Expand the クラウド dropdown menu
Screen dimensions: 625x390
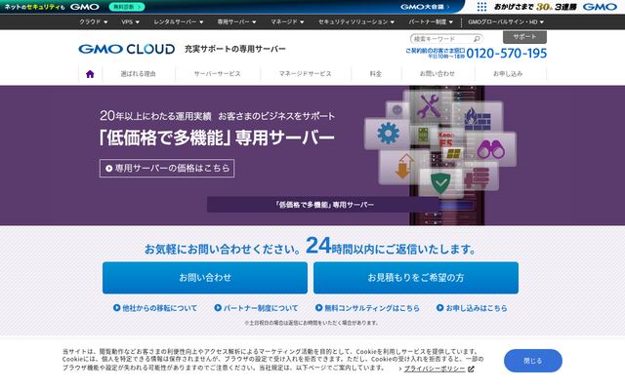[x=94, y=21]
